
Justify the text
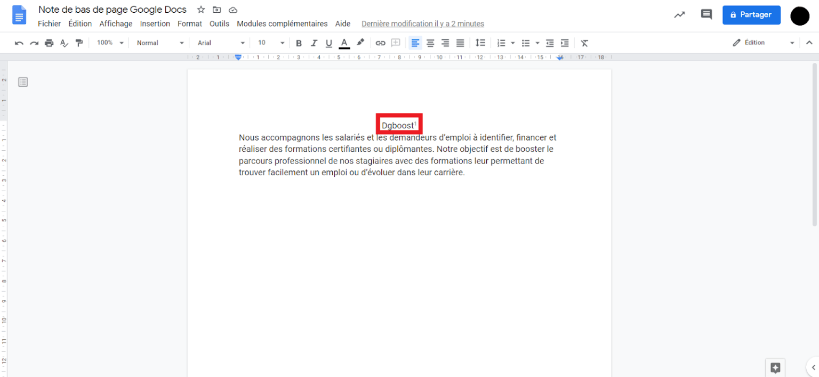click(460, 43)
